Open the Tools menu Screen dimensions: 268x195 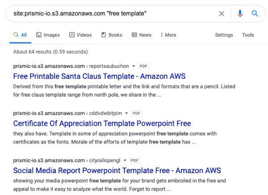248,35
